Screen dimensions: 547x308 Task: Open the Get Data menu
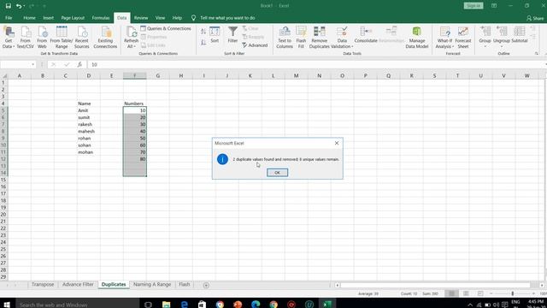point(9,38)
